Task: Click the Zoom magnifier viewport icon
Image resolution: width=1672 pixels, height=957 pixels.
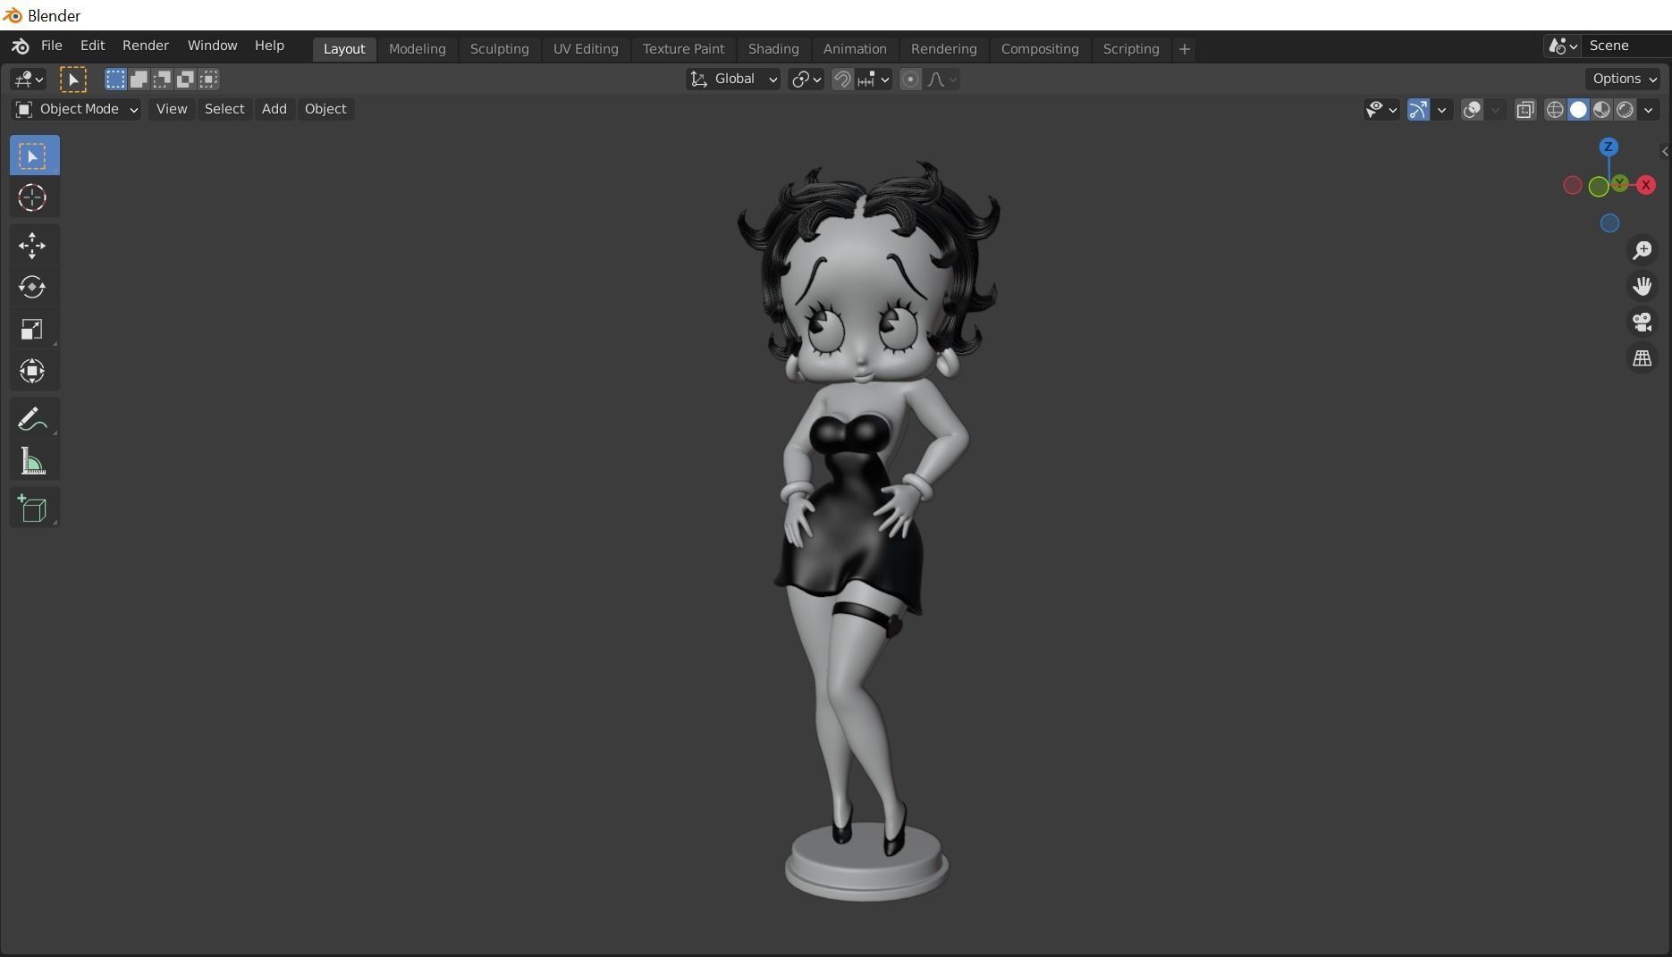Action: [x=1642, y=250]
